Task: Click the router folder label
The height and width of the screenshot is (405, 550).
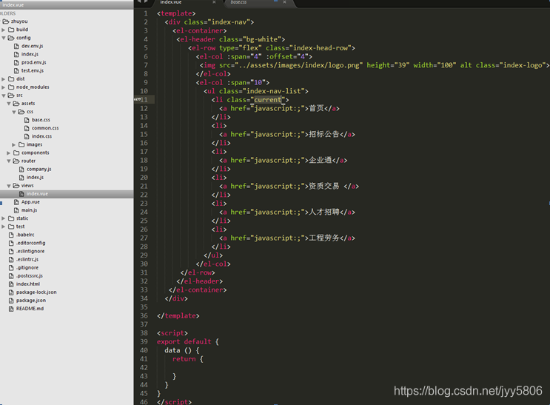Action: point(28,161)
